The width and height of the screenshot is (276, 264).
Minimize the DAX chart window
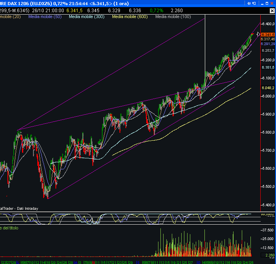[262, 4]
